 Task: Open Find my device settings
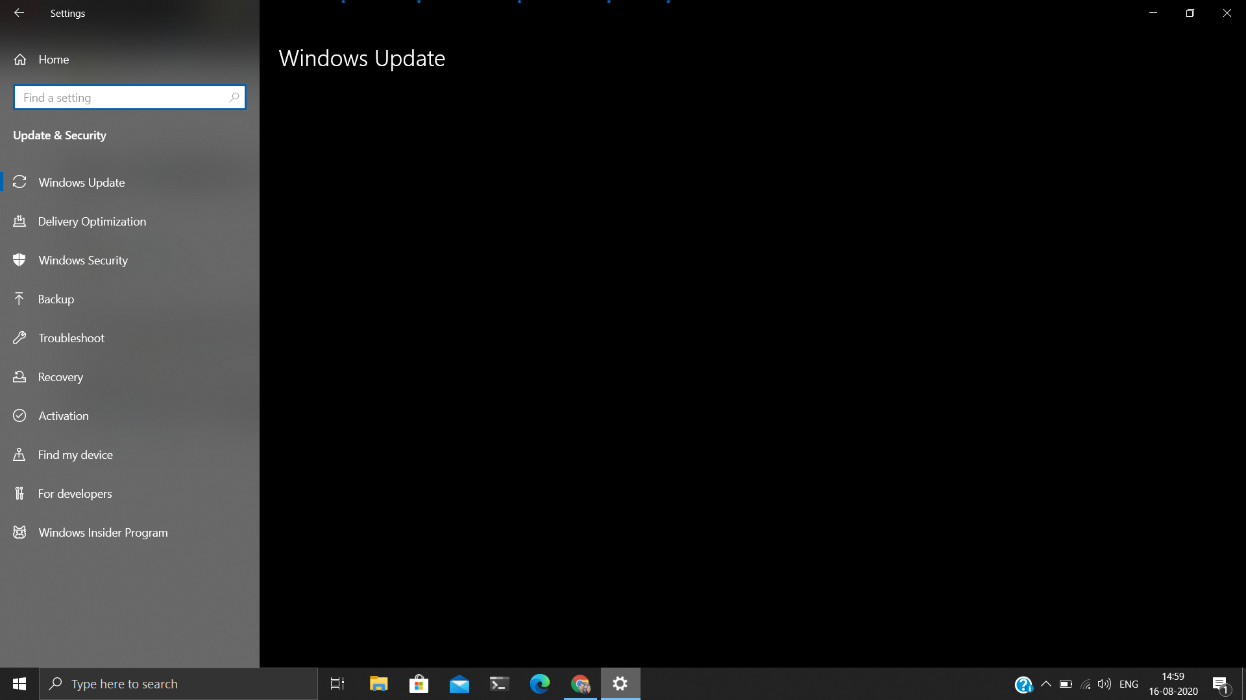point(130,455)
